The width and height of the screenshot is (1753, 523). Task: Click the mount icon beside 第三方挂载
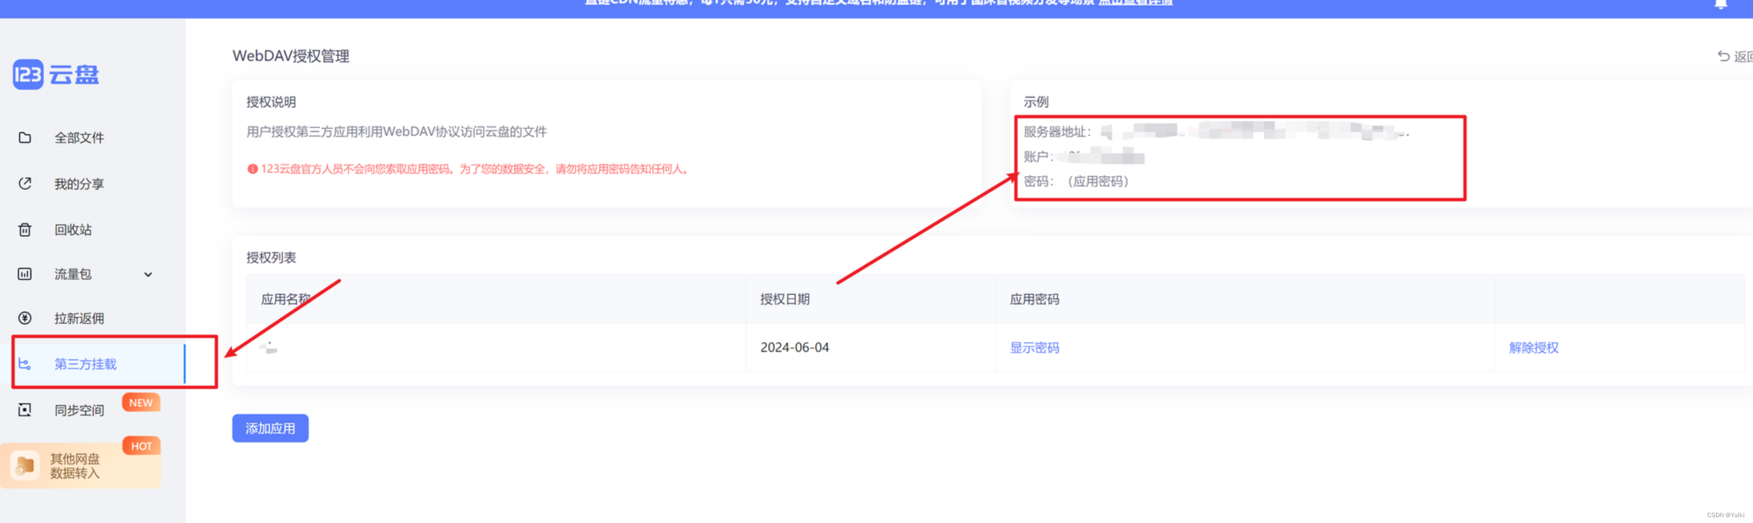(x=25, y=364)
